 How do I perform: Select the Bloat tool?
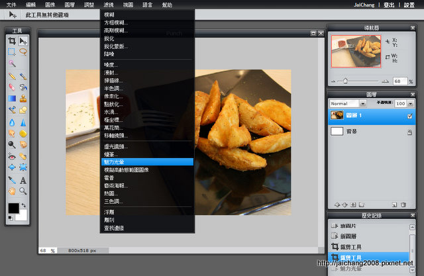coord(12,167)
